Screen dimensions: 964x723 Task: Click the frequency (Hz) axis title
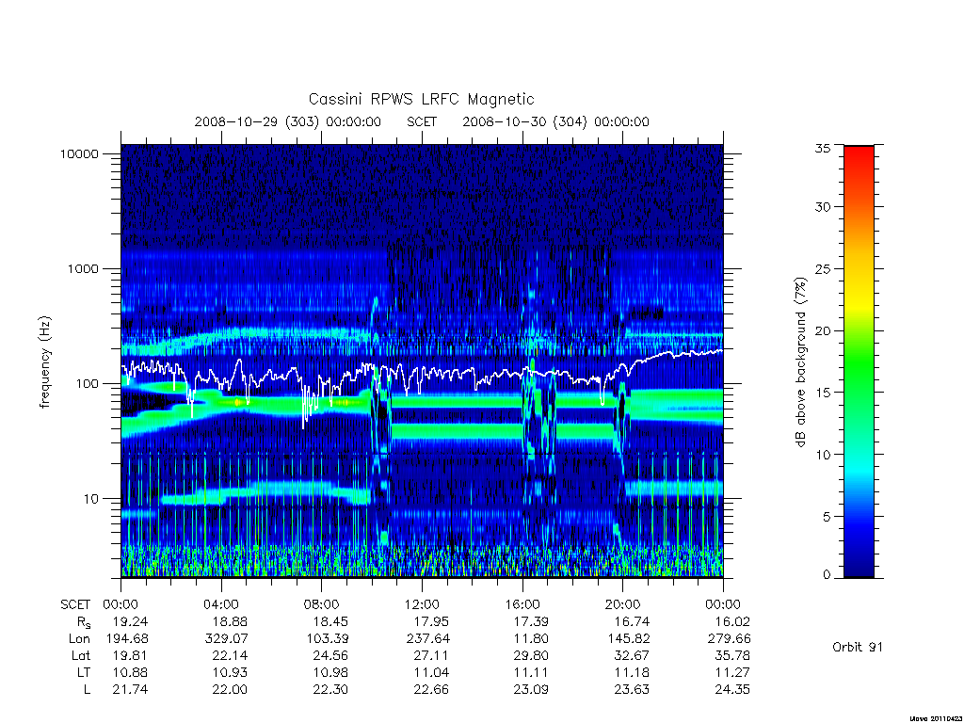pos(45,361)
